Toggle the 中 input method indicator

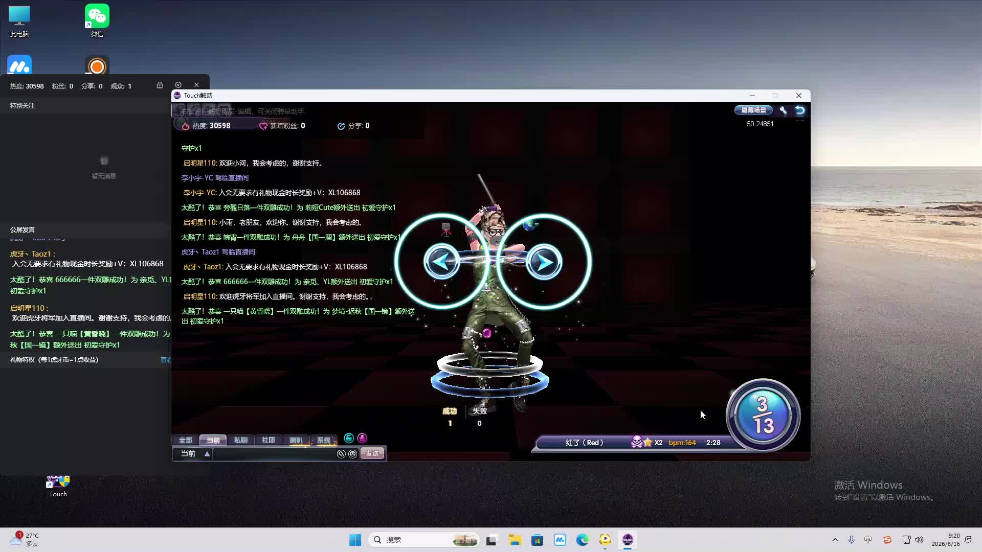868,540
